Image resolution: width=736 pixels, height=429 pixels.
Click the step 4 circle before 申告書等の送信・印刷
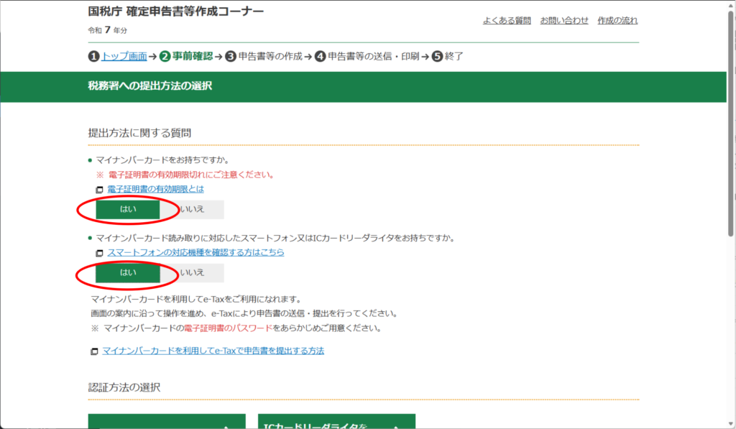point(321,56)
